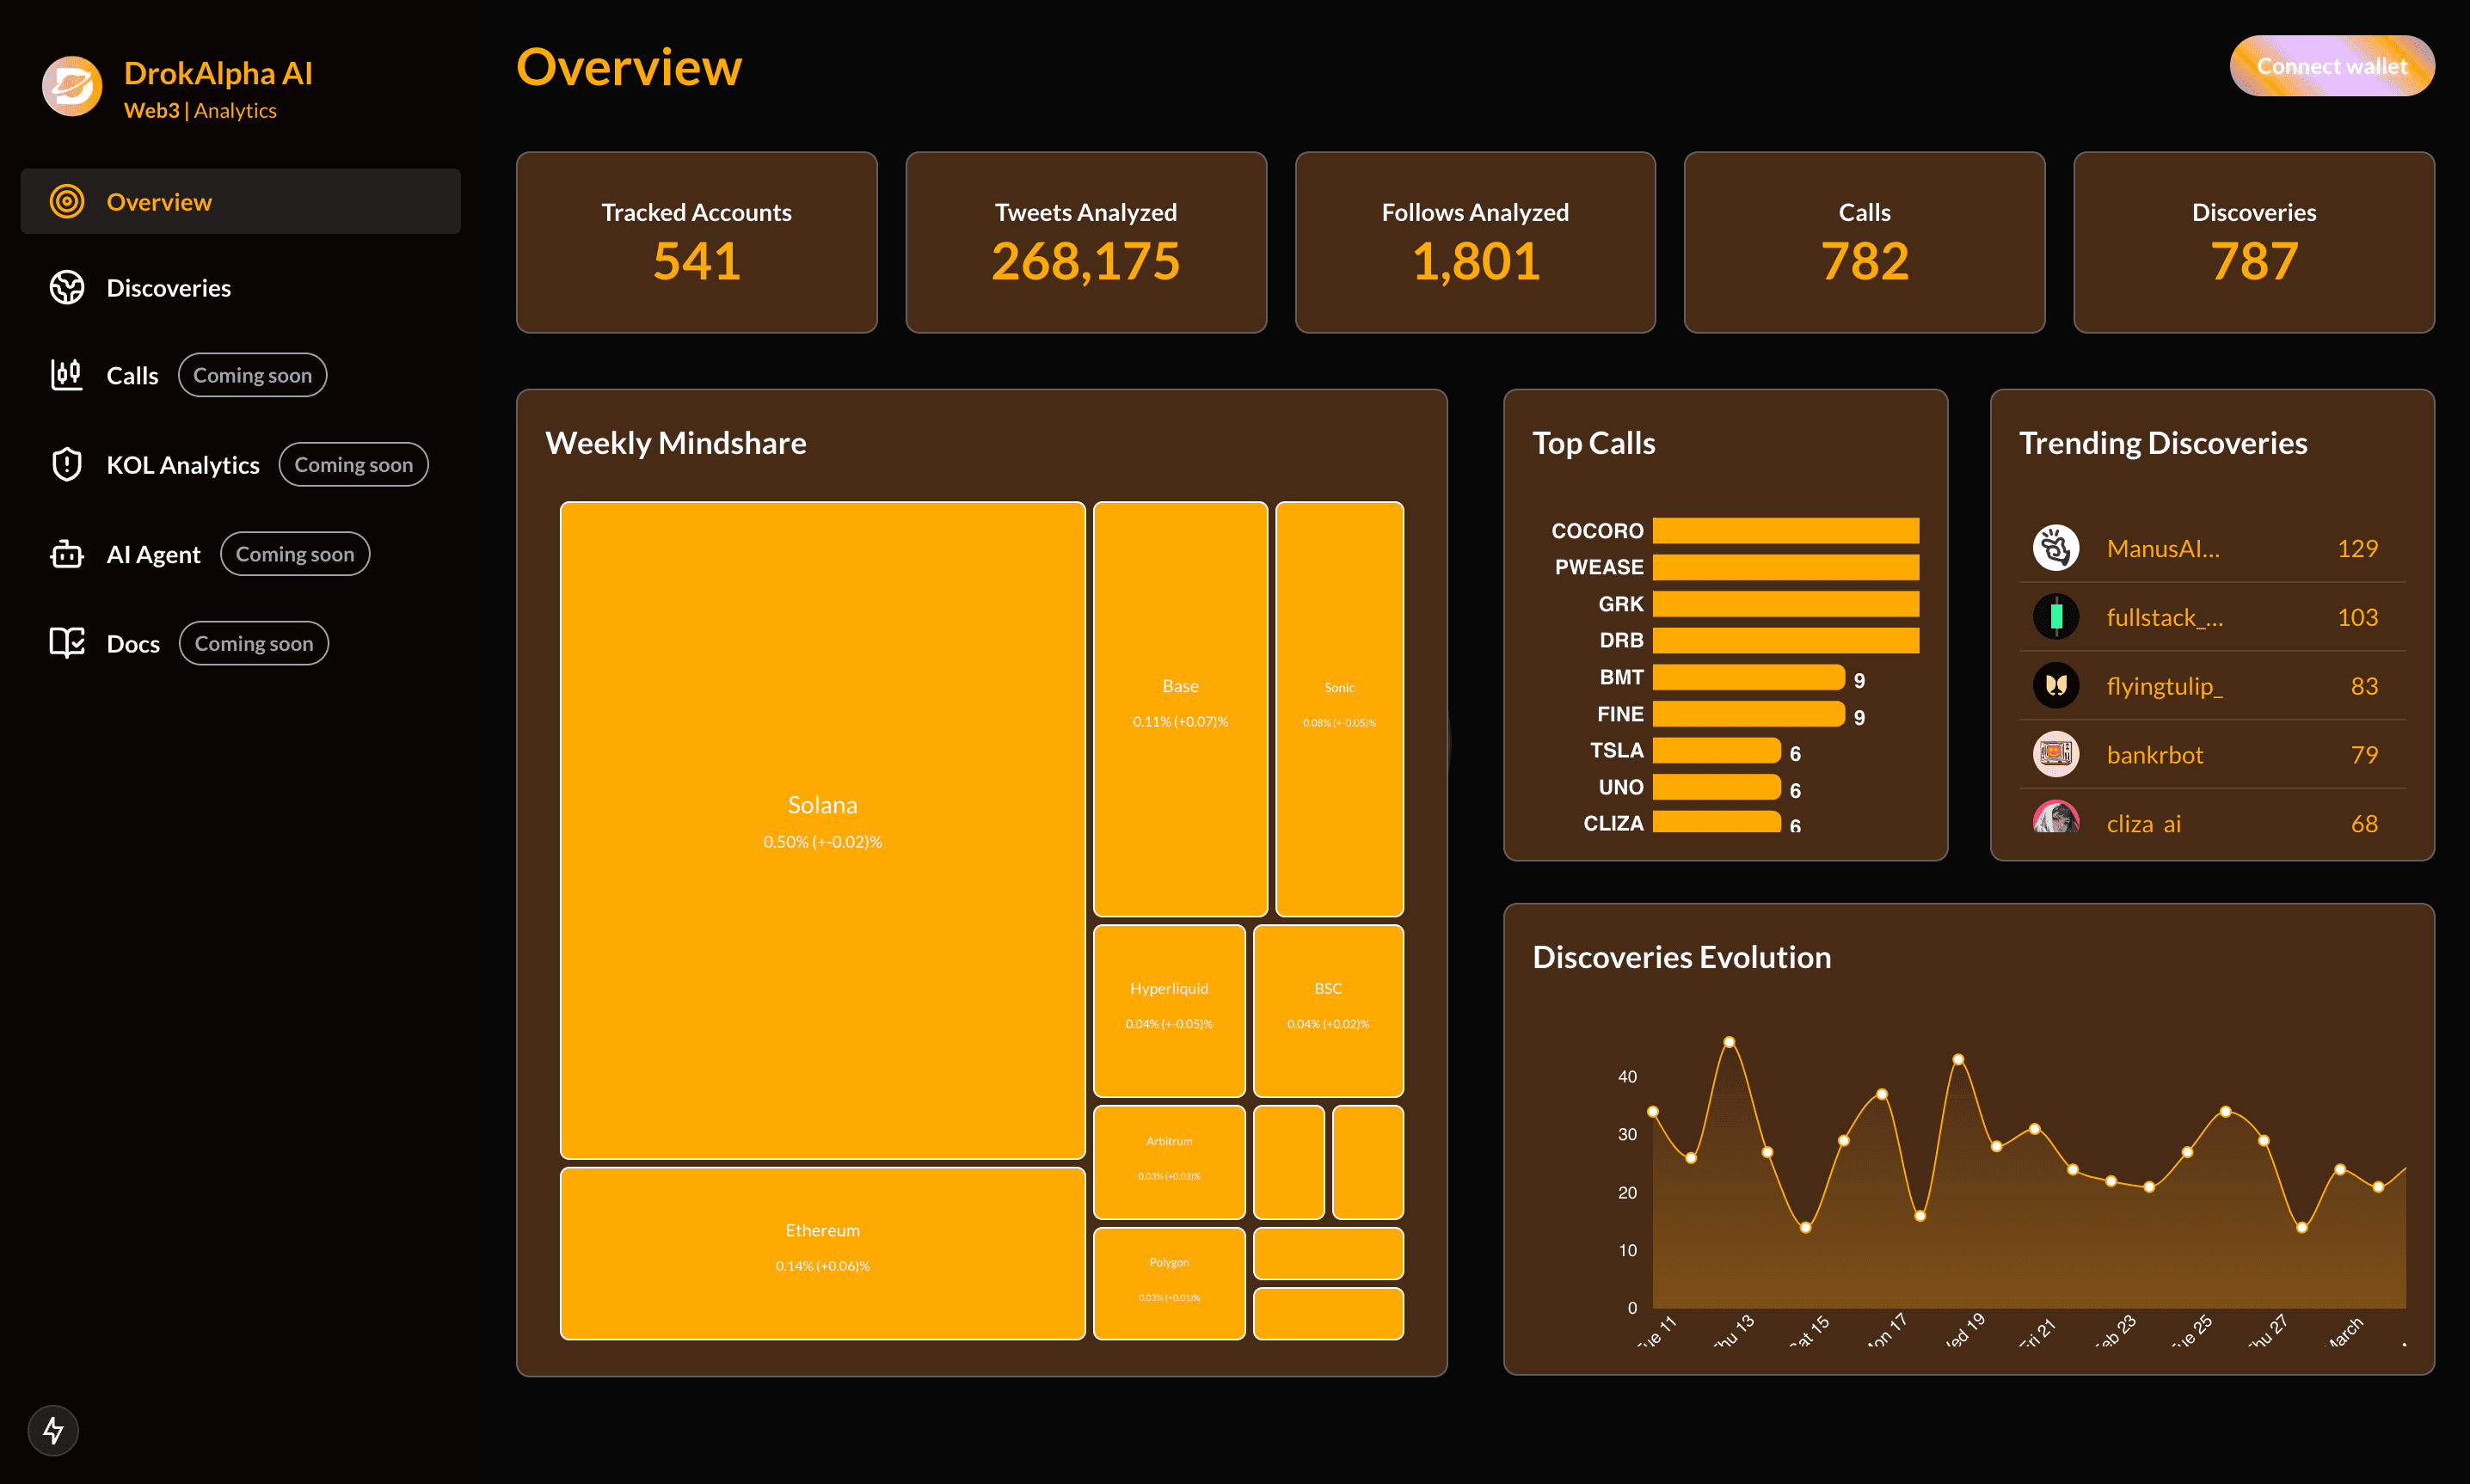
Task: Select Docs in the sidebar
Action: (x=133, y=644)
